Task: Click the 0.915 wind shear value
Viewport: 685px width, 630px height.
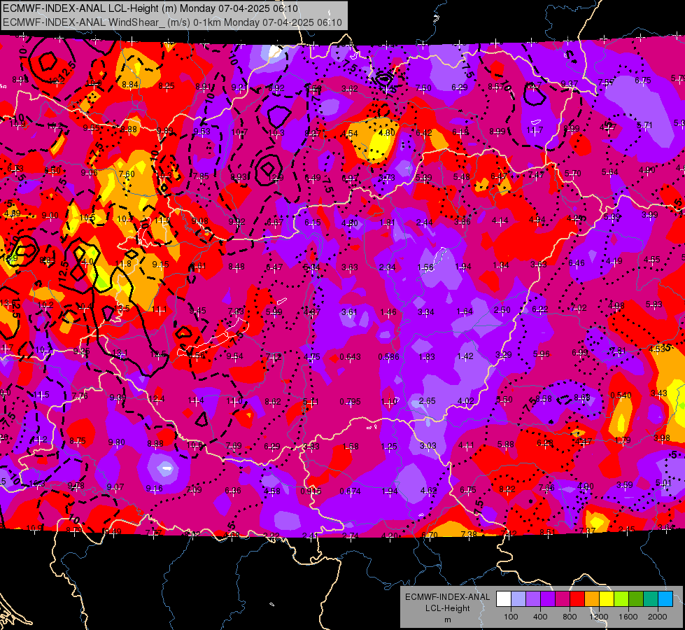Action: pyautogui.click(x=311, y=491)
